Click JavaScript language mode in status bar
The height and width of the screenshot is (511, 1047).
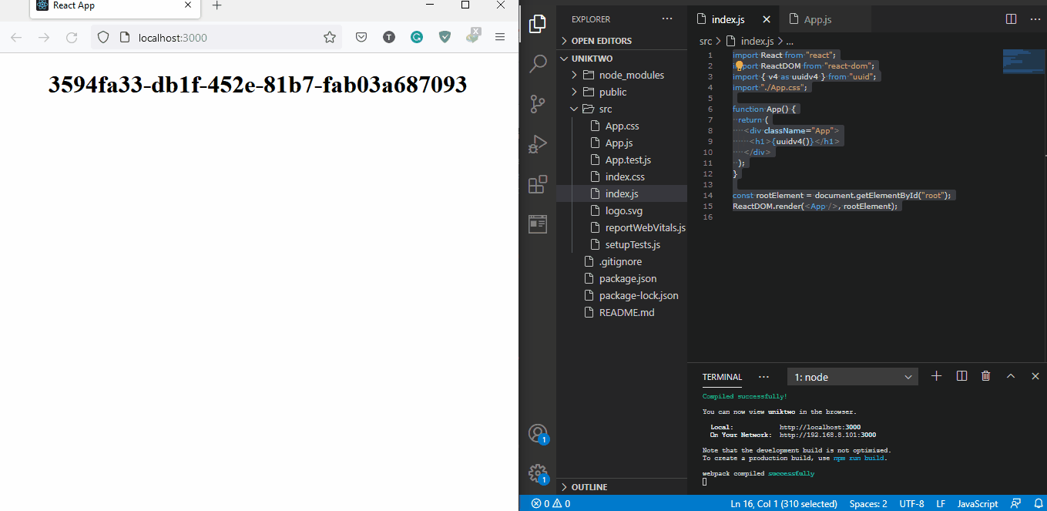click(x=977, y=503)
